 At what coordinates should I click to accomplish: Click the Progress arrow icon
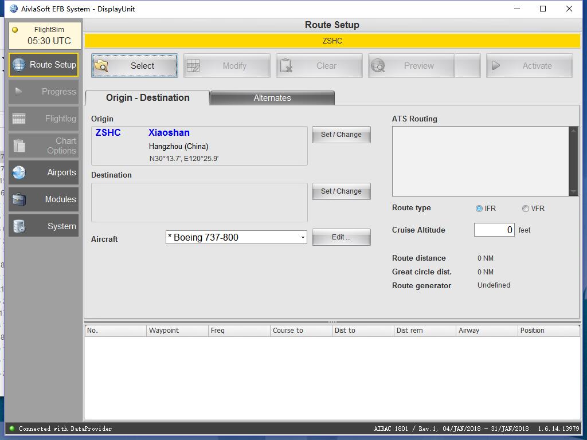[x=19, y=92]
